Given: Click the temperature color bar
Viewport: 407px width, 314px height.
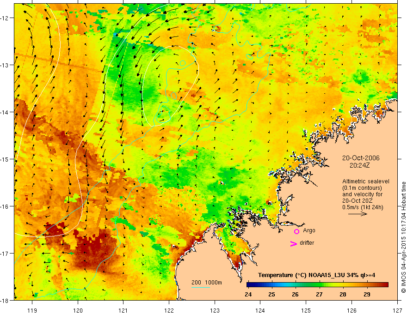Looking at the screenshot, I should click(317, 285).
